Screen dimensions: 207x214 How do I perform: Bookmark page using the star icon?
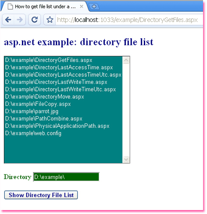point(50,20)
